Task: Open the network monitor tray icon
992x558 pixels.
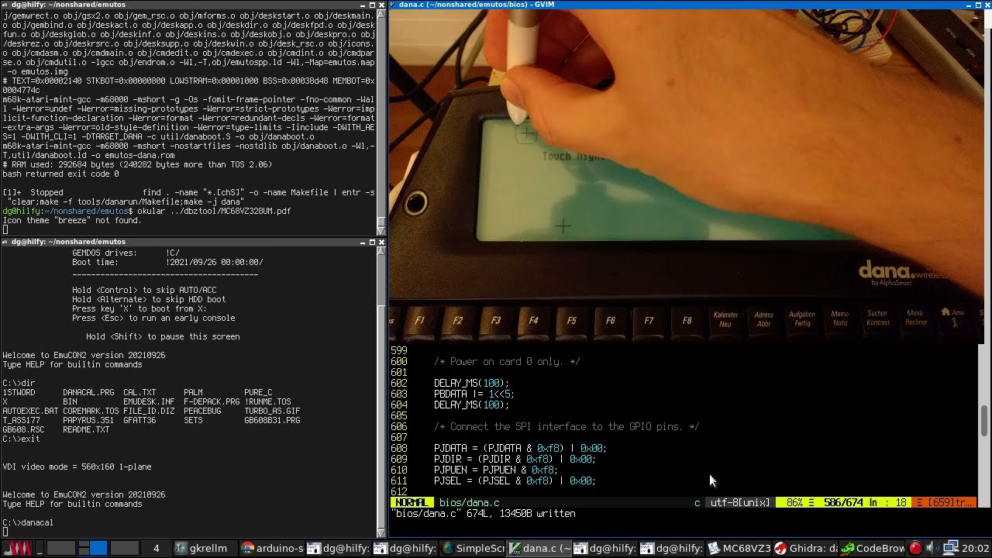Action: click(x=951, y=548)
